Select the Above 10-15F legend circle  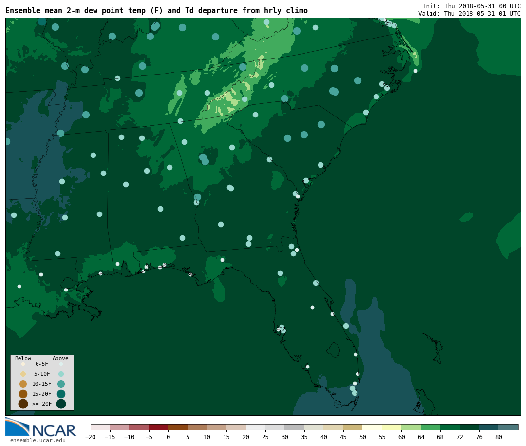pos(61,384)
